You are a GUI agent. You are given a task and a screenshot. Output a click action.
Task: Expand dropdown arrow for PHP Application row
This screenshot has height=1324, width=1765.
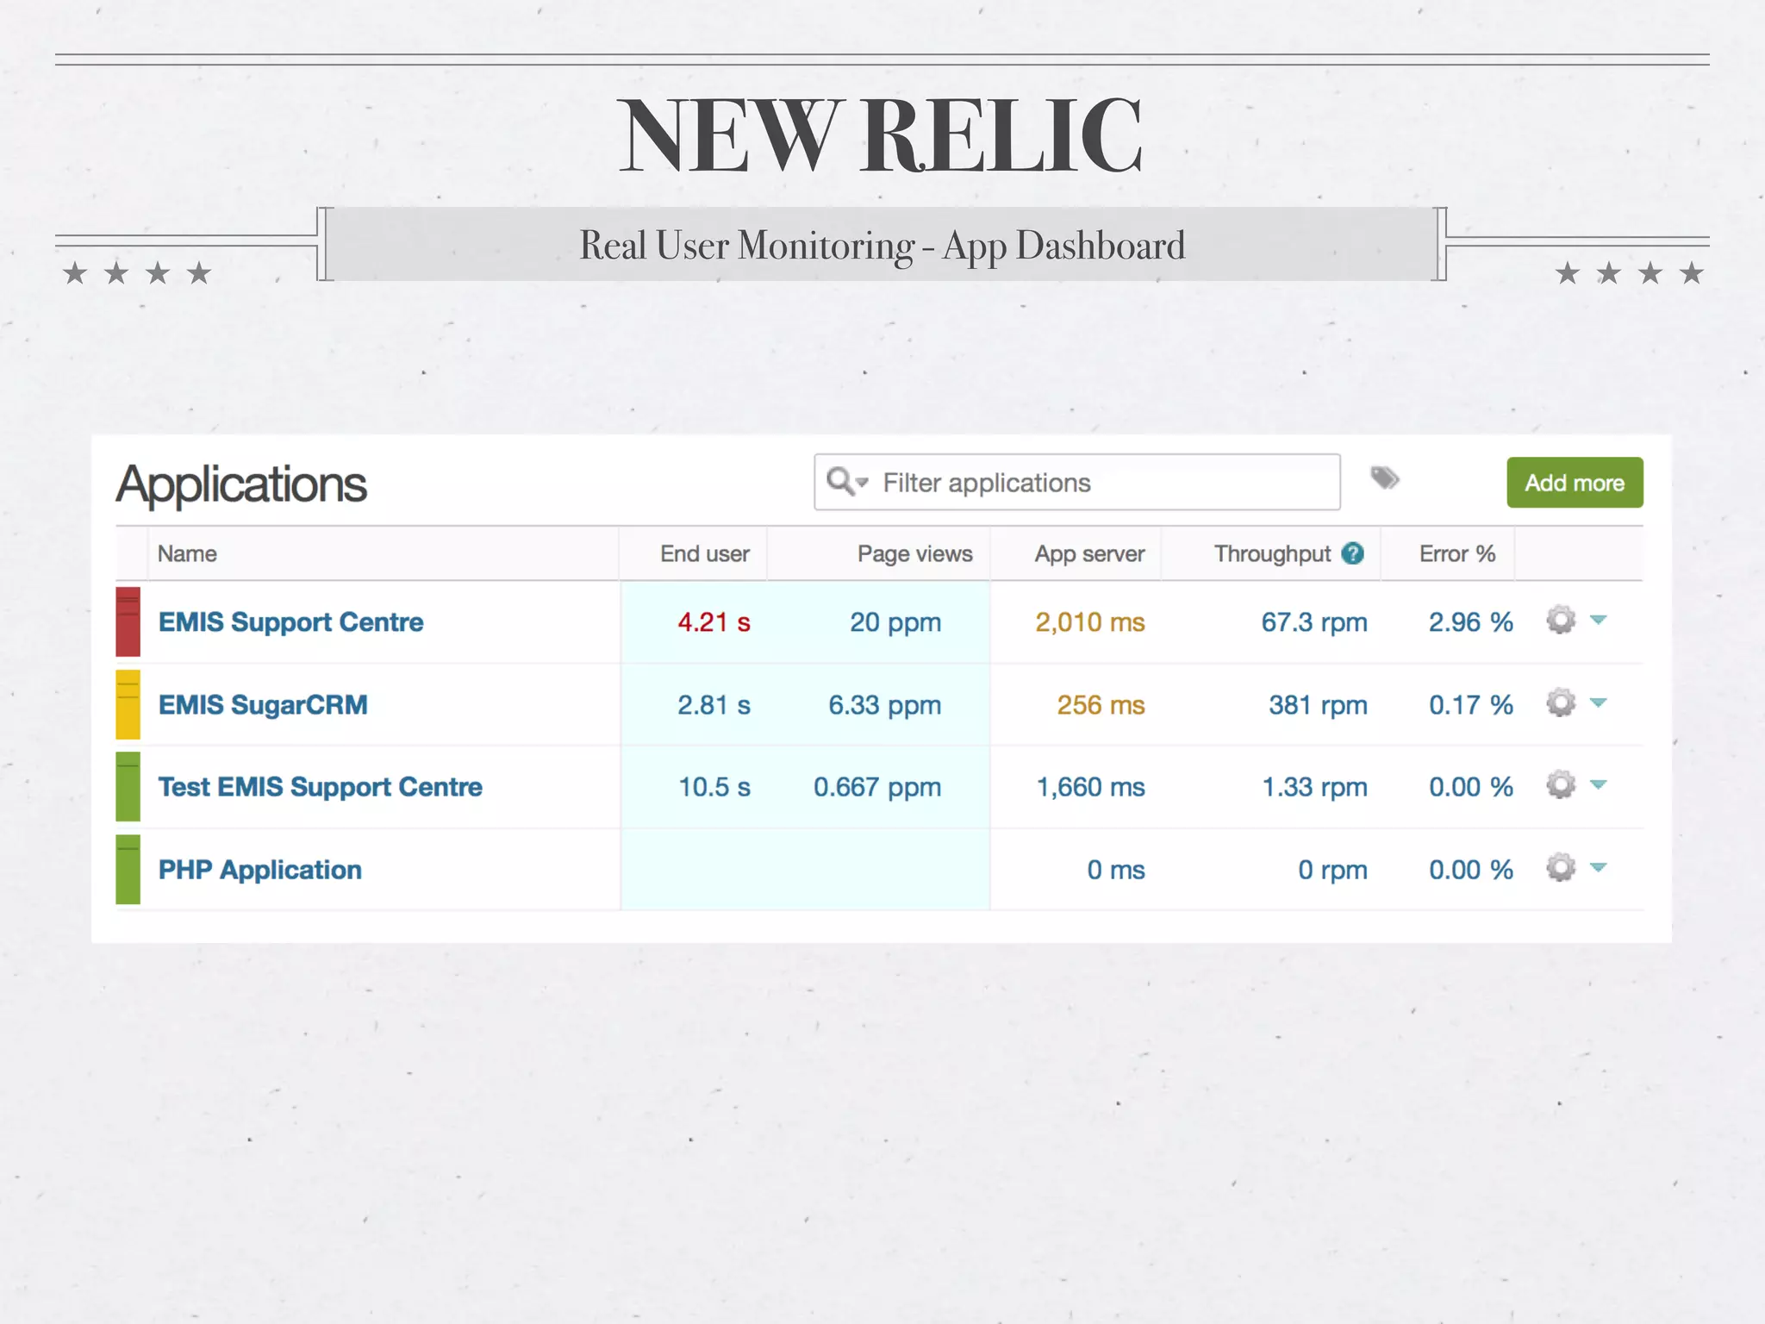click(1599, 868)
